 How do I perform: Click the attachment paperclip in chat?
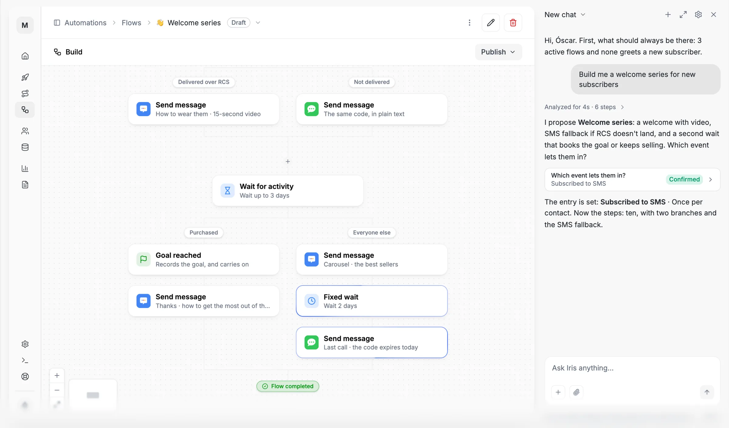click(576, 392)
